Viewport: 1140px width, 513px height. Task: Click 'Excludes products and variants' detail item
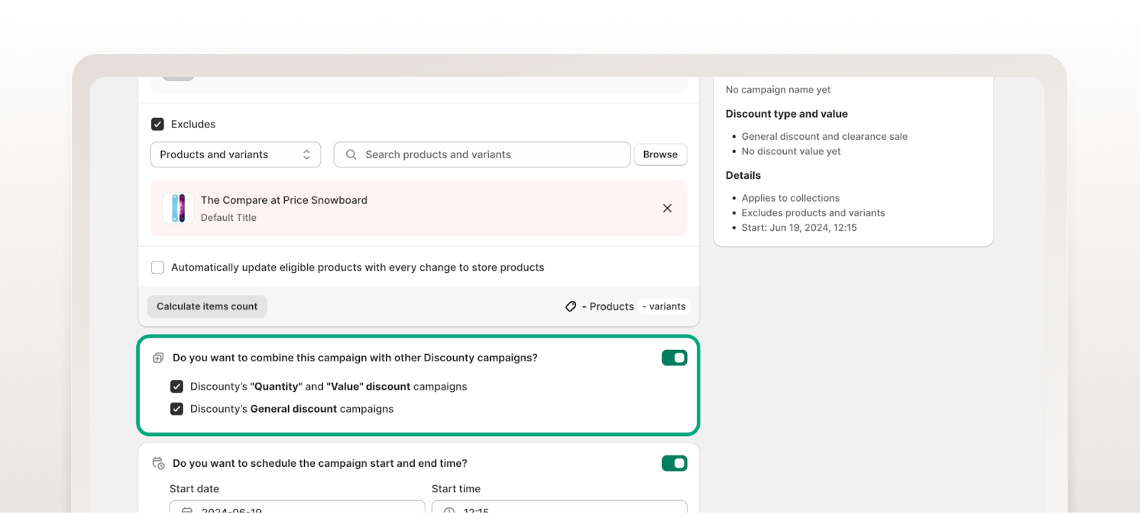[x=813, y=213]
